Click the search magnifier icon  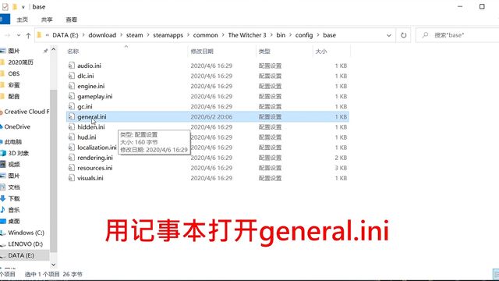pyautogui.click(x=425, y=35)
